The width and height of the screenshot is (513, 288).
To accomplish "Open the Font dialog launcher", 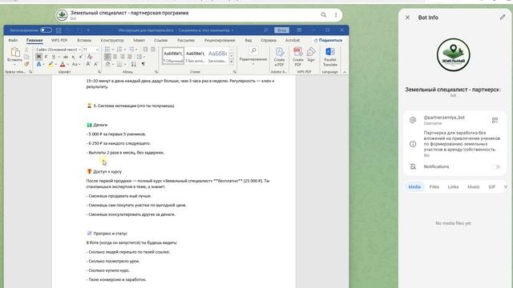I will point(99,72).
